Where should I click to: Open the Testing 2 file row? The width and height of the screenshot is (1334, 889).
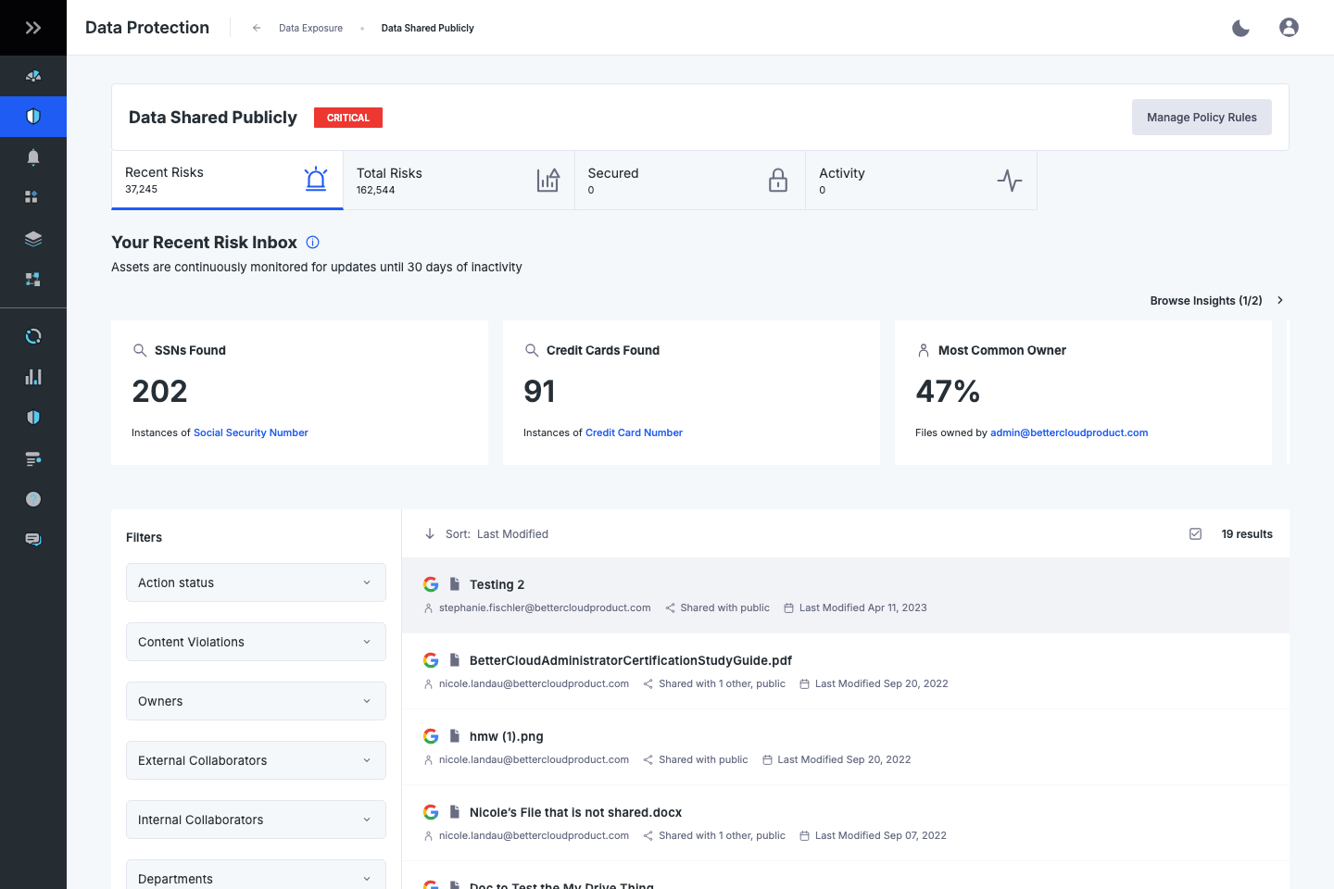point(846,595)
